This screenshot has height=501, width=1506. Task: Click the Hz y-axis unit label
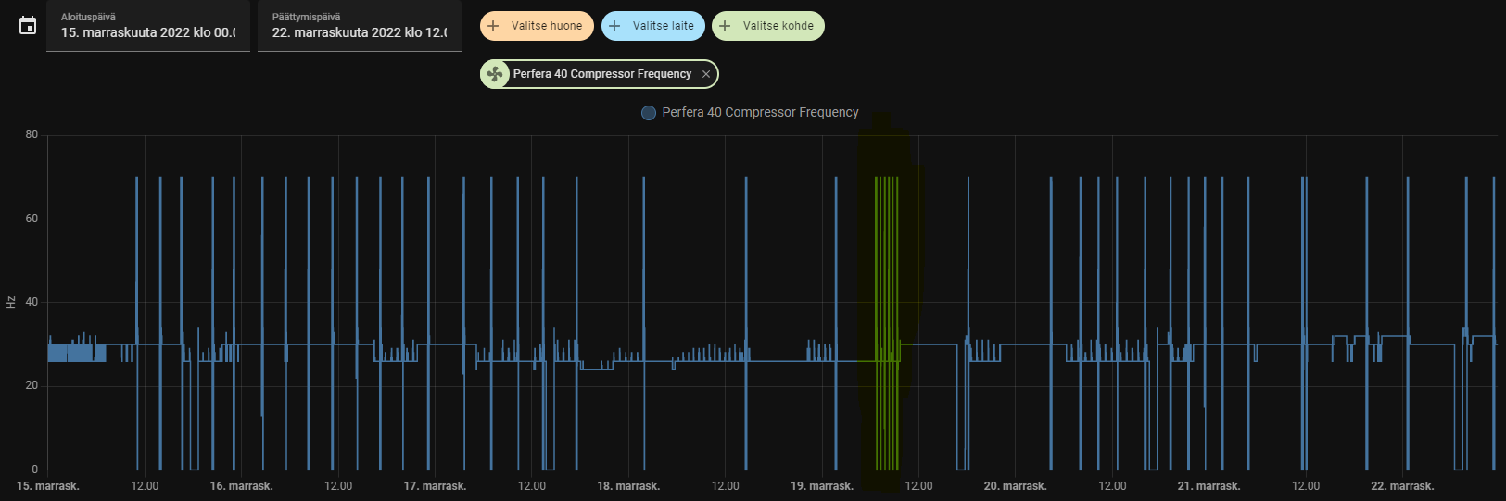click(11, 303)
